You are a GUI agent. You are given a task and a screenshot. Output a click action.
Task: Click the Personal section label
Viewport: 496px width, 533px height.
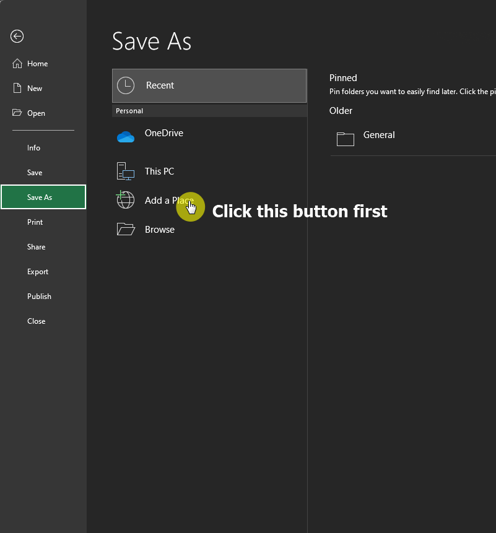129,111
